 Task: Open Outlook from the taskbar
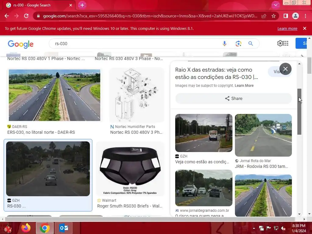(x=64, y=228)
